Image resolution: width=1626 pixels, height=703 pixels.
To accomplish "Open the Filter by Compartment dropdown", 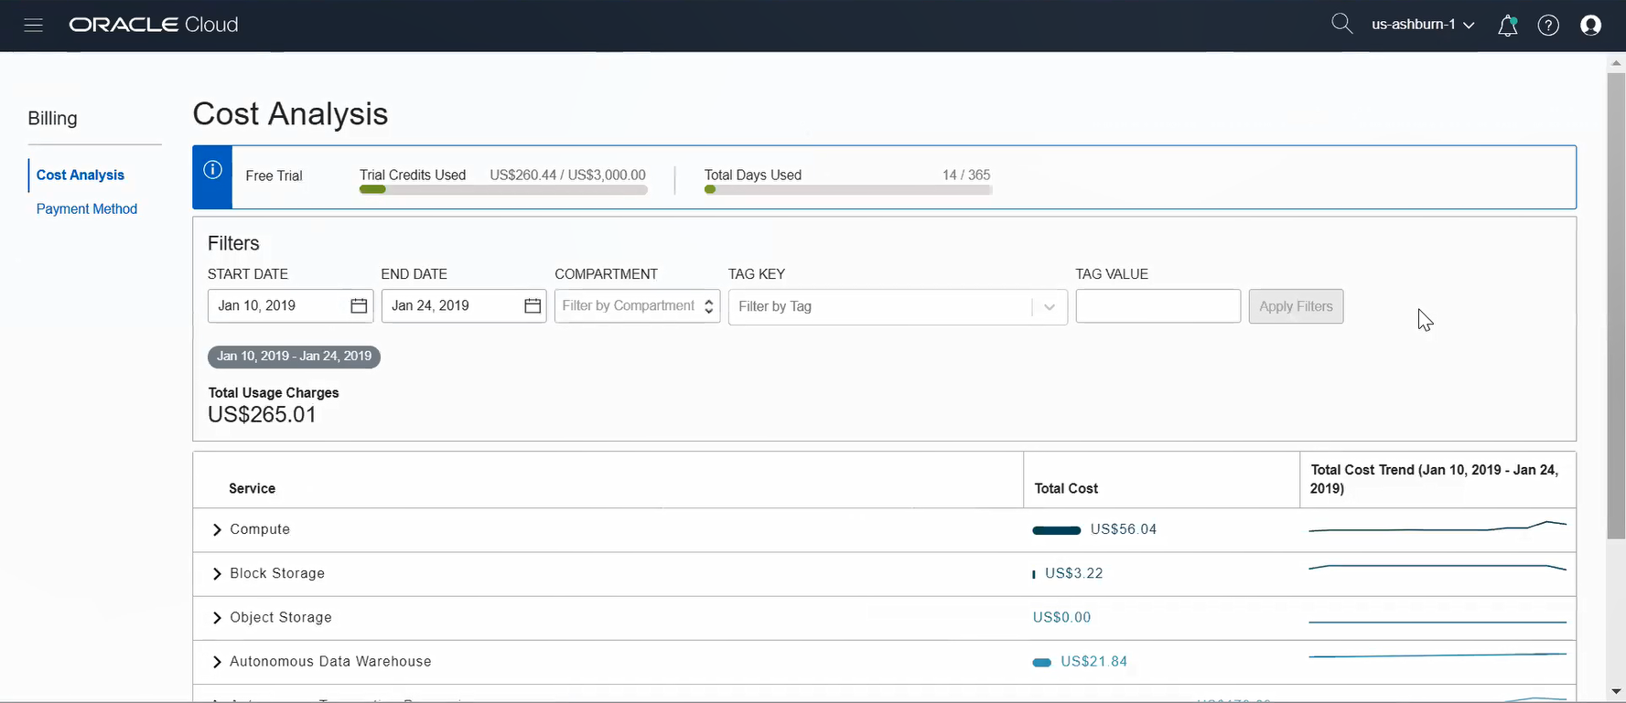I will (637, 306).
